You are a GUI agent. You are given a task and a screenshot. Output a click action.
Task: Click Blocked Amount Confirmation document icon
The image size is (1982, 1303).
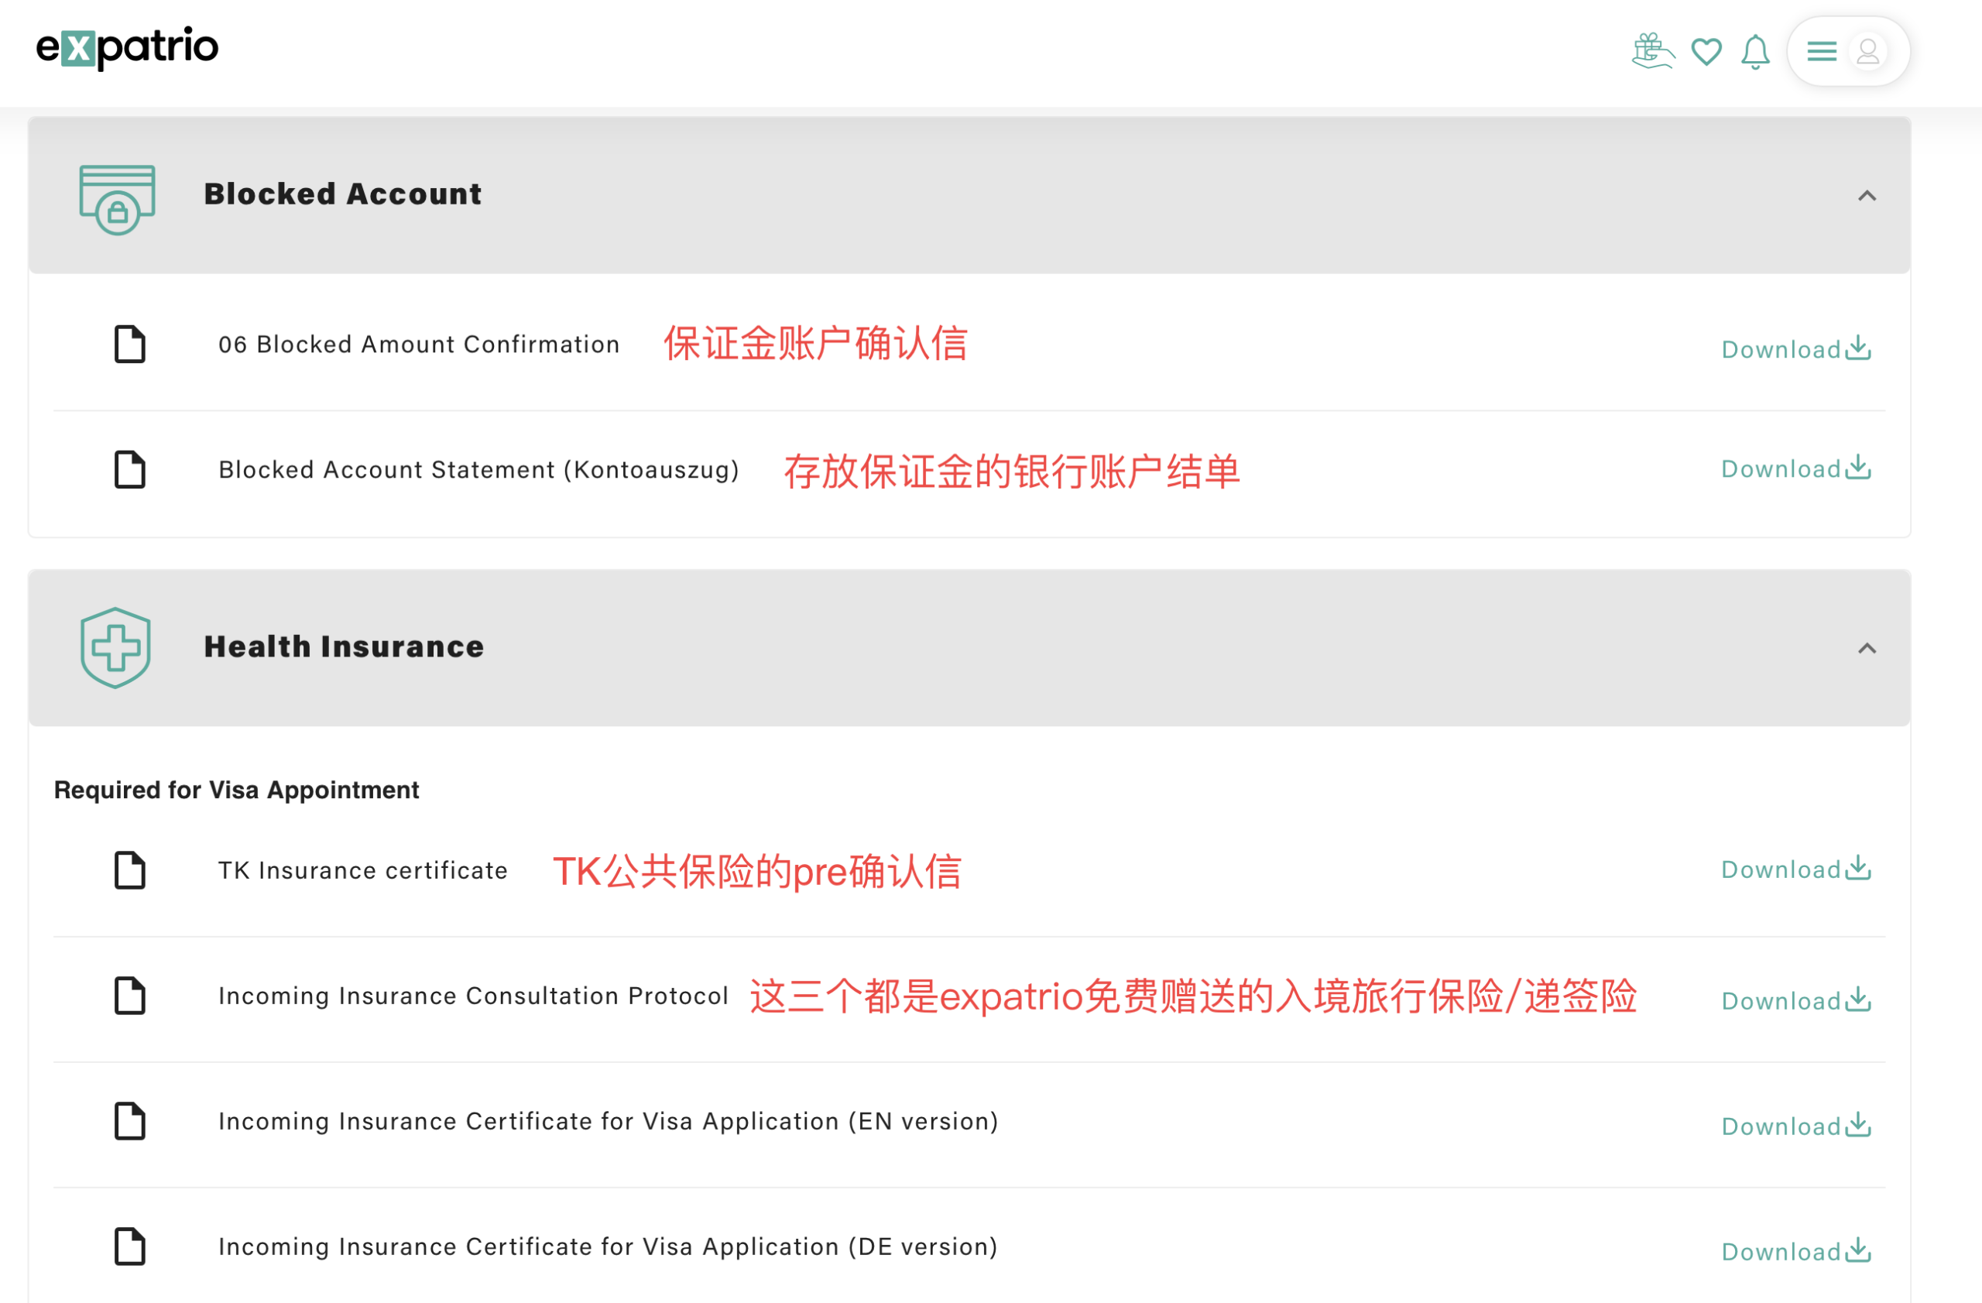[130, 345]
